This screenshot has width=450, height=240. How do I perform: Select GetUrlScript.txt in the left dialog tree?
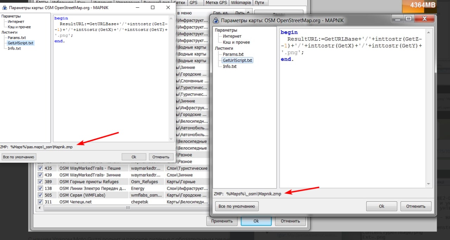pyautogui.click(x=20, y=43)
